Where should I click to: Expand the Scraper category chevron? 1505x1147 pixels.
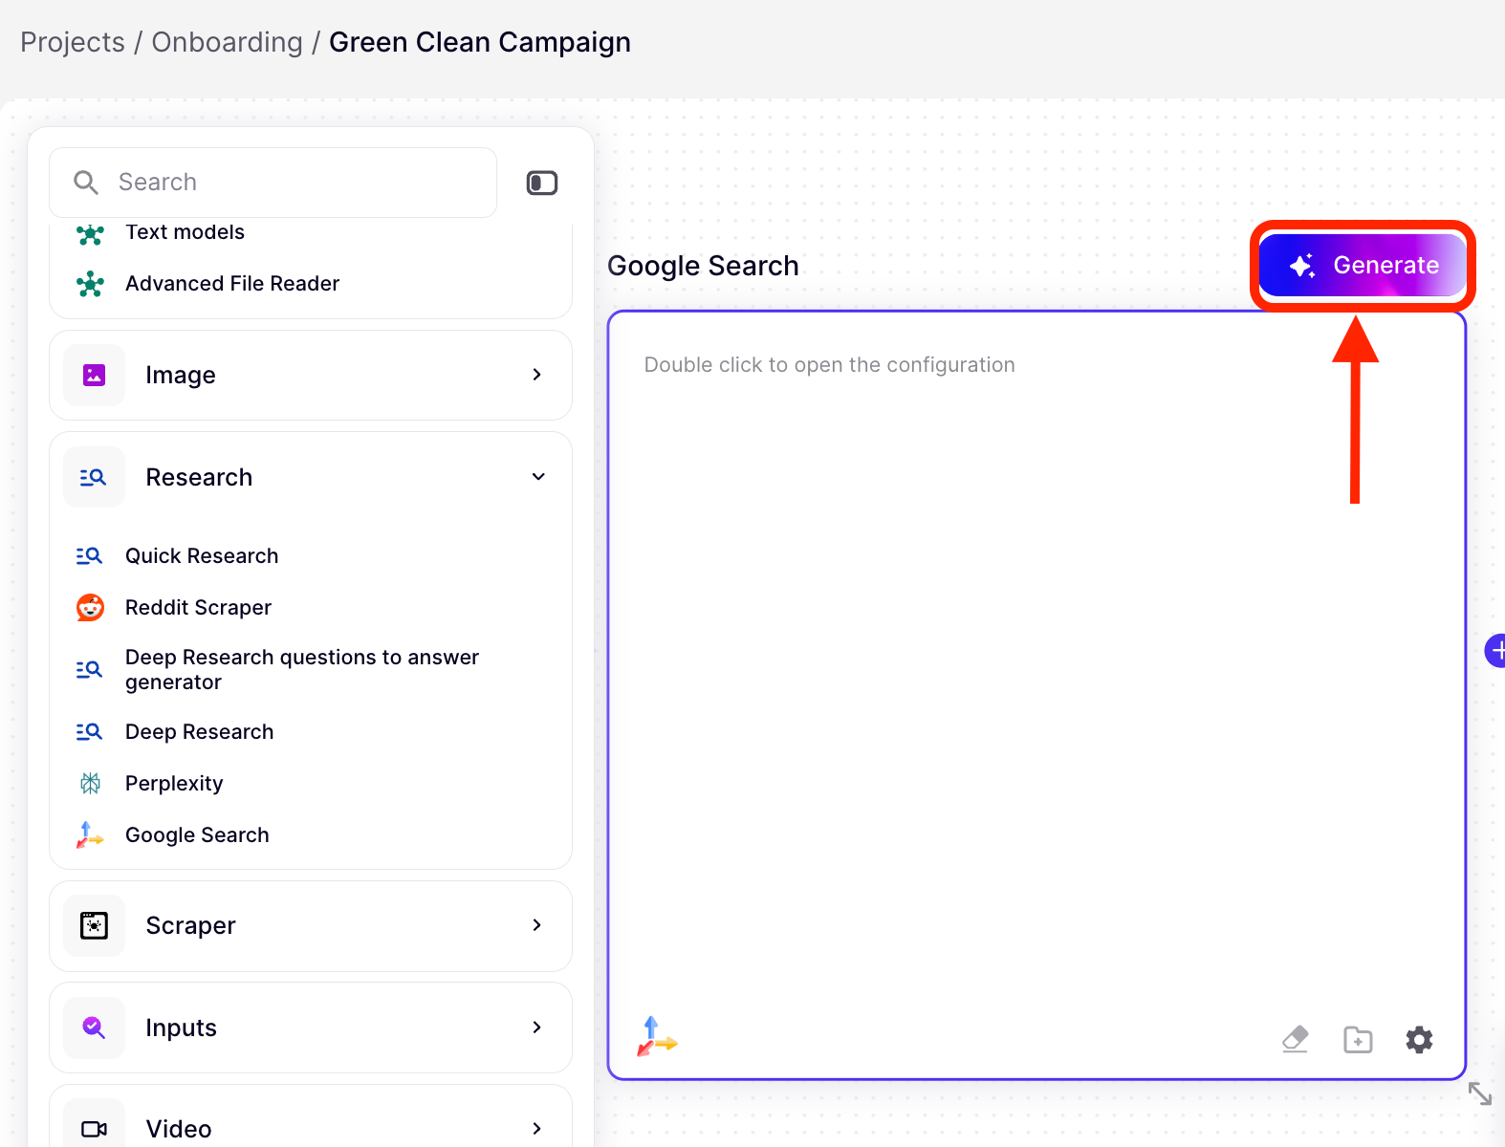coord(537,925)
